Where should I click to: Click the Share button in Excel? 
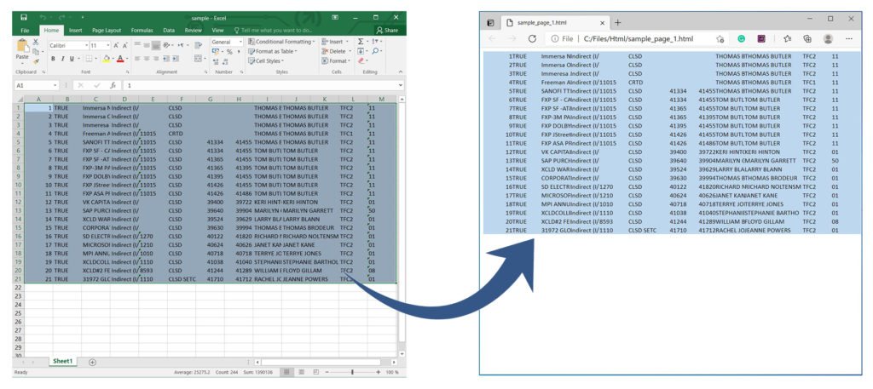click(387, 30)
